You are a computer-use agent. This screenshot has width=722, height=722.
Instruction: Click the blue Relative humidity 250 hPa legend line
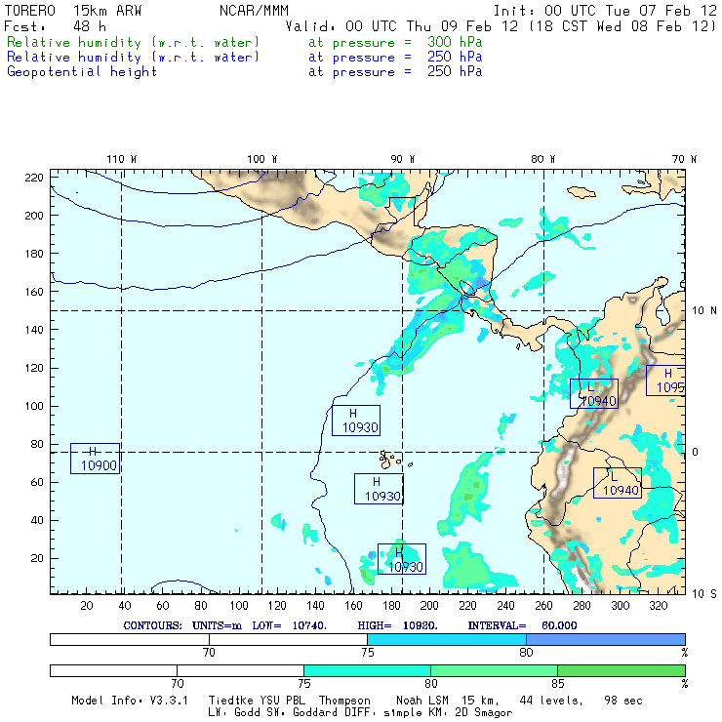(245, 58)
